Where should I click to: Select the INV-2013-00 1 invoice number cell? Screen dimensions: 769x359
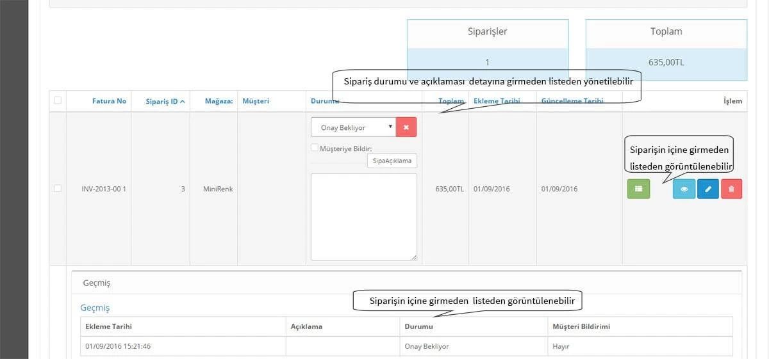(103, 189)
